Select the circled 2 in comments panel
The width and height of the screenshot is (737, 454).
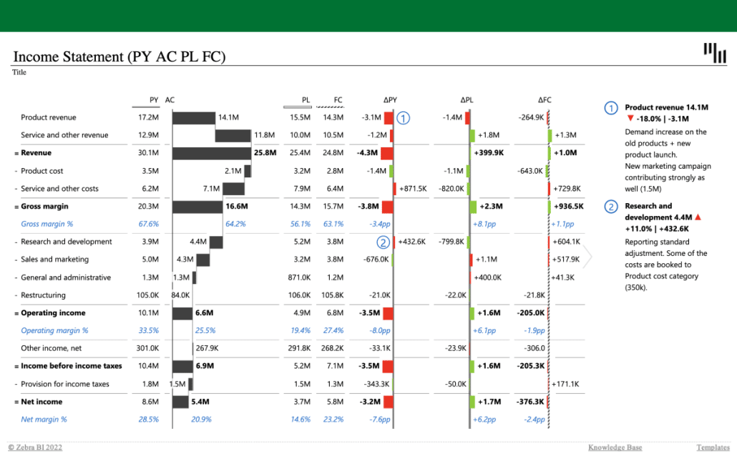click(611, 207)
